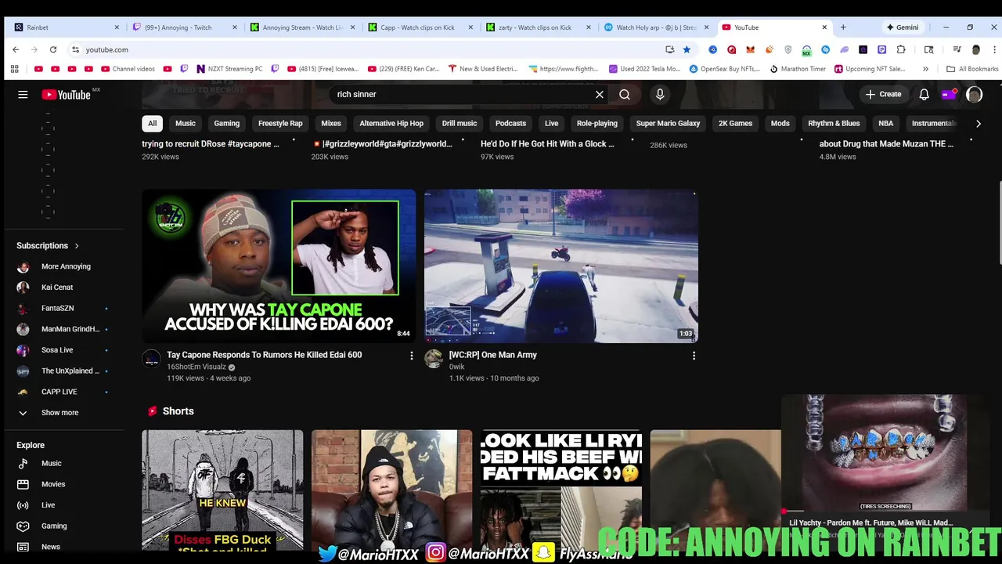Open the 16ShotEm Visualz channel link
Screen dimensions: 1002x564
tap(196, 367)
